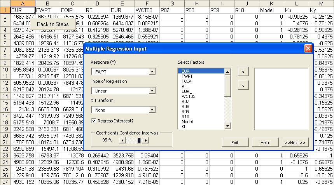Click cell with value 10365.06
This screenshot has width=334, height=185.
pos(47,182)
